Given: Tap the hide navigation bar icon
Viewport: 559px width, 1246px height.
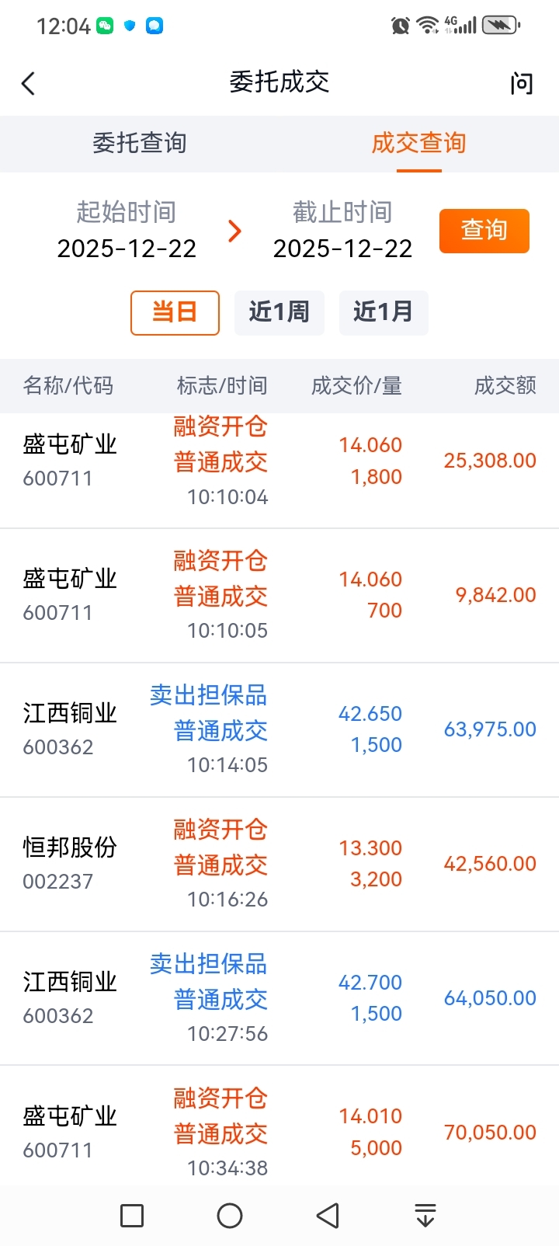Looking at the screenshot, I should tap(425, 1216).
